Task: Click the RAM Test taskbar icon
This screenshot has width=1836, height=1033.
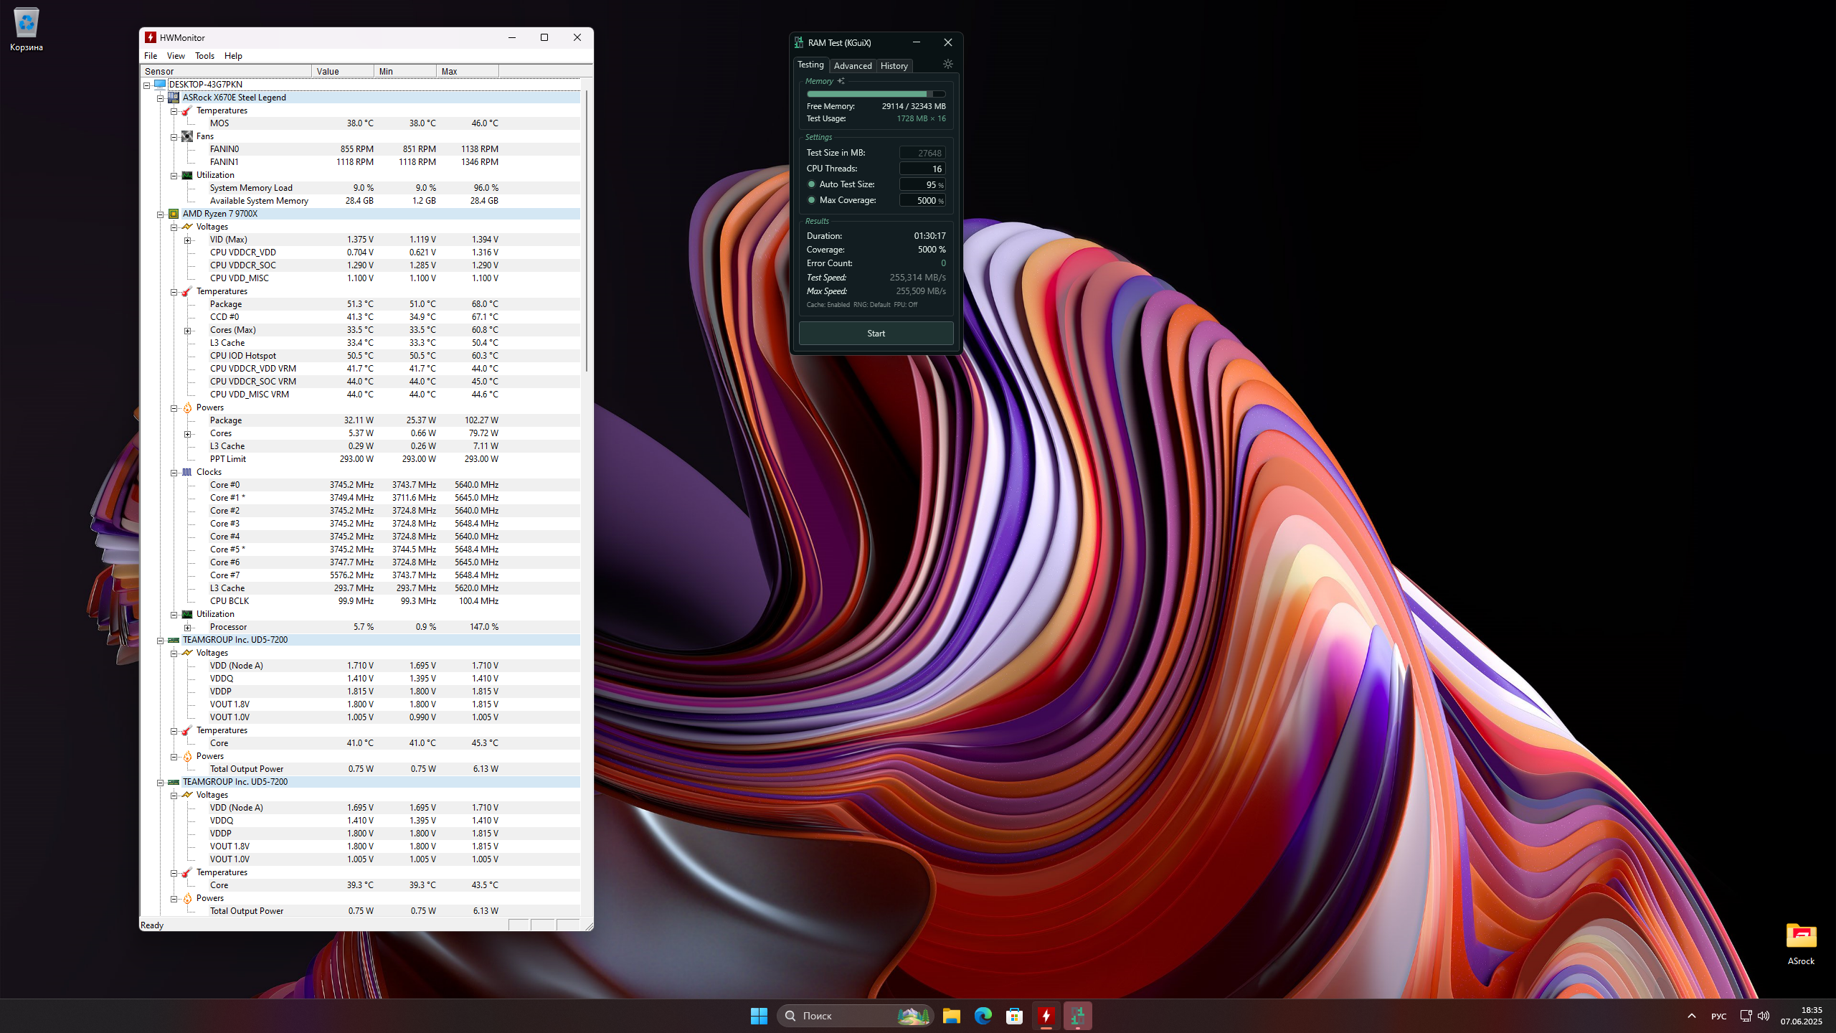Action: point(1077,1016)
